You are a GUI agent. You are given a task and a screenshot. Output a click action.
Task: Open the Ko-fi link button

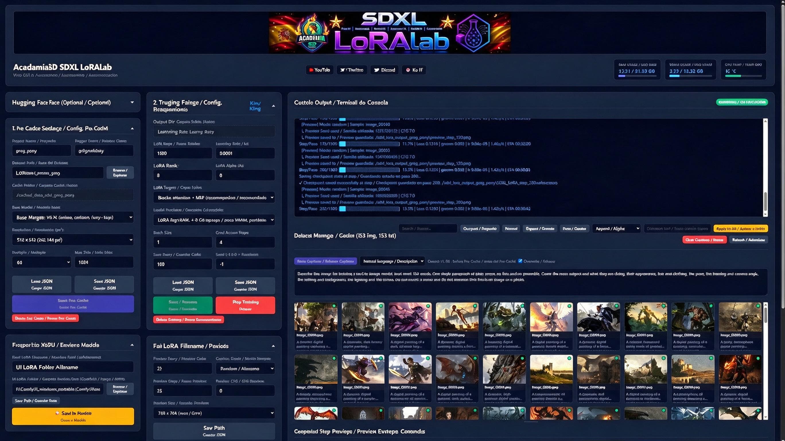(x=414, y=70)
